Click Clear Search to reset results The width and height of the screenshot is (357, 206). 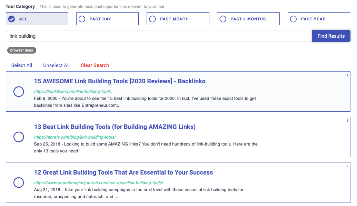click(95, 65)
